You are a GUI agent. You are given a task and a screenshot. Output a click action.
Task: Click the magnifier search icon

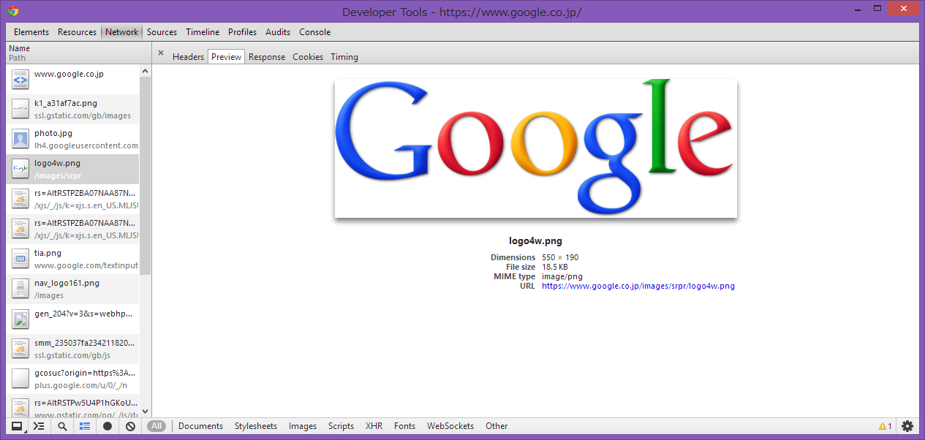[62, 426]
